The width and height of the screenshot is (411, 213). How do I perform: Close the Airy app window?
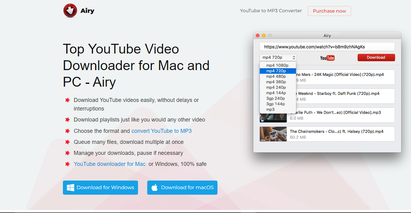258,35
